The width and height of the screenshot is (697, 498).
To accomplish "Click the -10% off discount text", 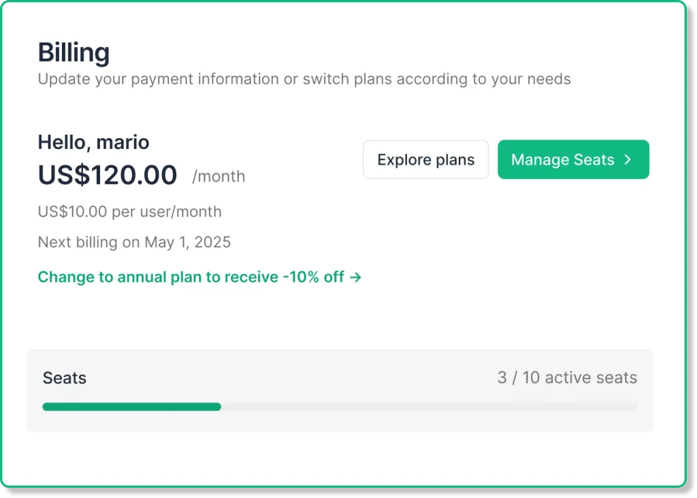I will (x=313, y=277).
